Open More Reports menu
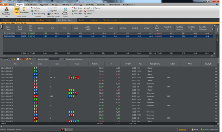 [x=65, y=11]
